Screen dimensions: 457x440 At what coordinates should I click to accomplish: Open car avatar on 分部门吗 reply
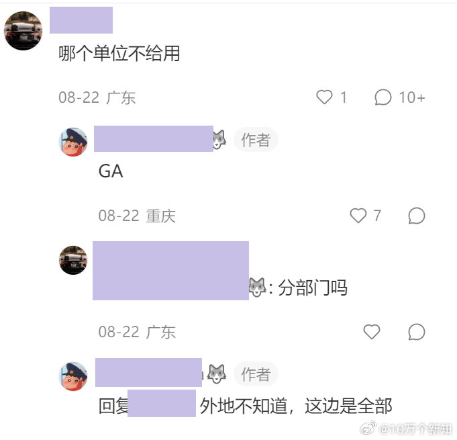(x=73, y=260)
